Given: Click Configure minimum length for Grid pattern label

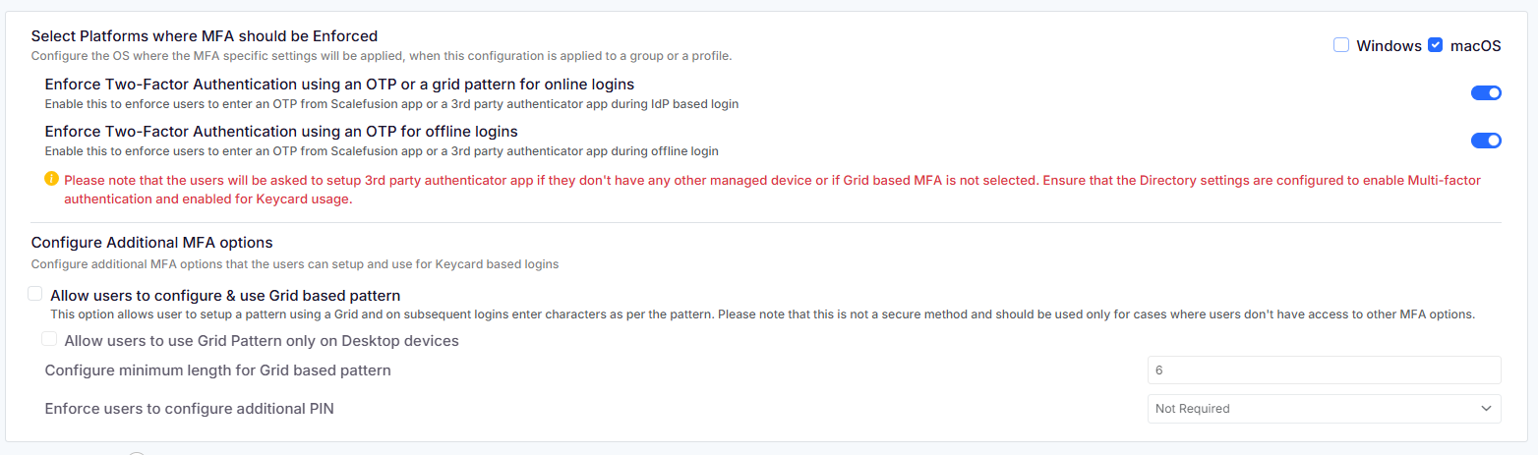Looking at the screenshot, I should [x=218, y=370].
